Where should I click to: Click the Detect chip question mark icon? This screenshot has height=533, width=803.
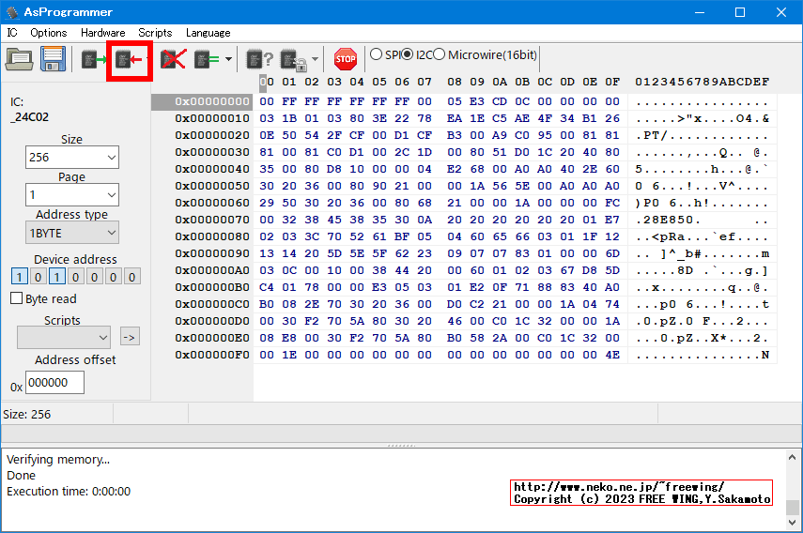[x=259, y=60]
